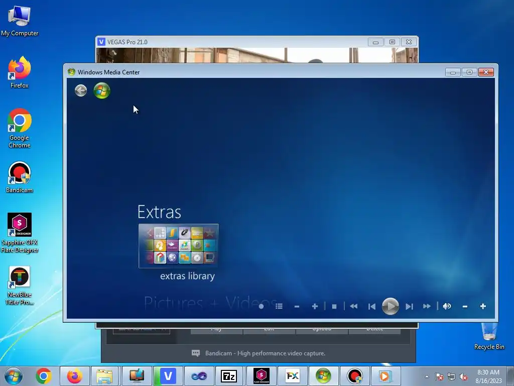This screenshot has width=514, height=386.
Task: Open the Windows Start menu
Action: (x=14, y=376)
